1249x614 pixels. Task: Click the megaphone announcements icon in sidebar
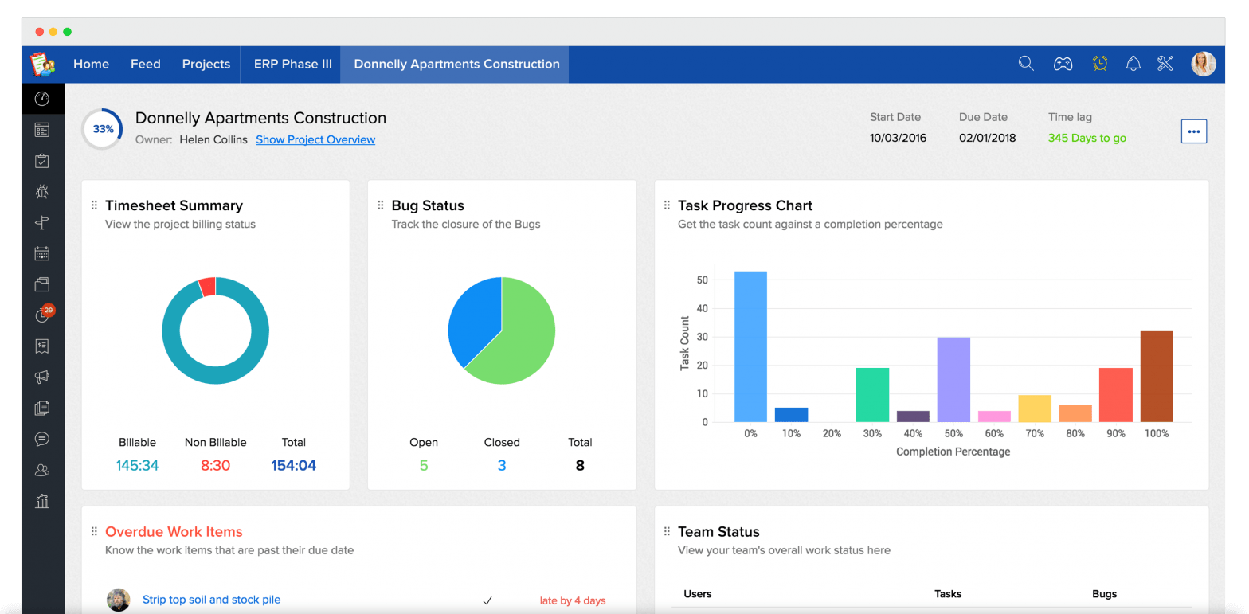pyautogui.click(x=42, y=377)
